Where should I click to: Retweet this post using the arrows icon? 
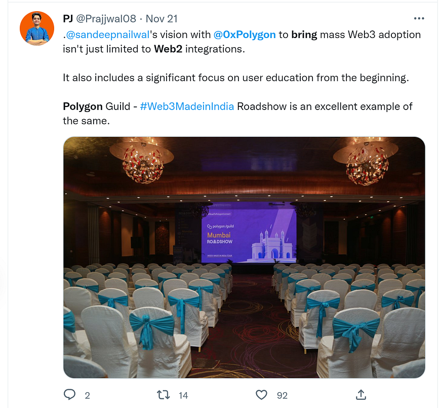point(164,395)
